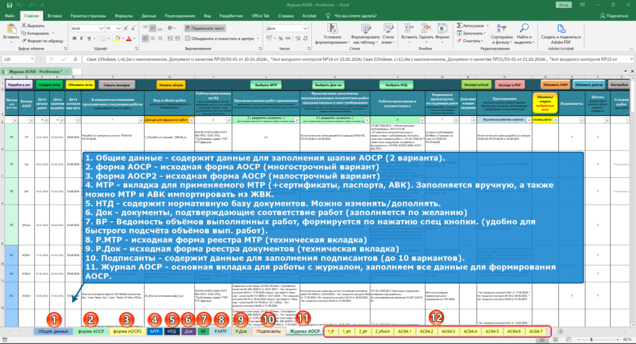Click the Скрыть вкладки button
This screenshot has width=636, height=344.
(x=117, y=85)
